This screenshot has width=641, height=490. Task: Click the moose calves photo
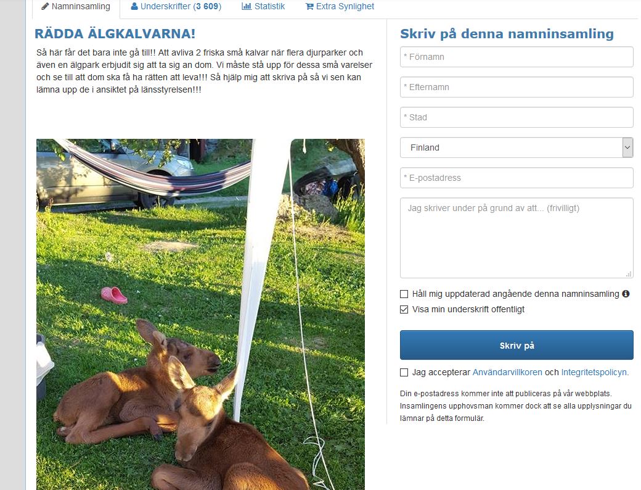point(200,314)
